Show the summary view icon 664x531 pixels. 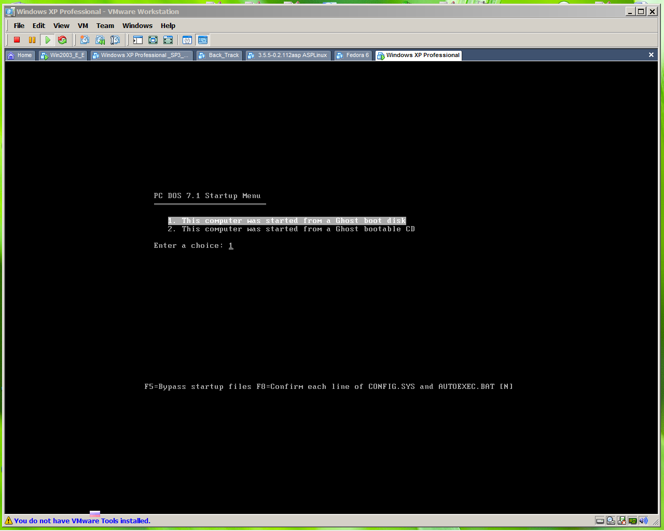pyautogui.click(x=187, y=40)
